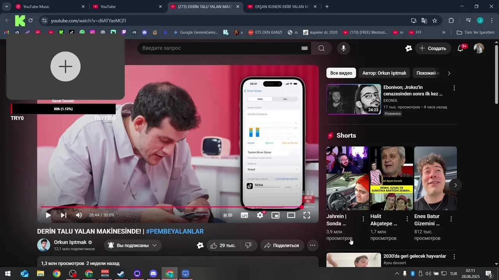Open options for 2030'da geri gelecek hayvanlar

pyautogui.click(x=454, y=257)
